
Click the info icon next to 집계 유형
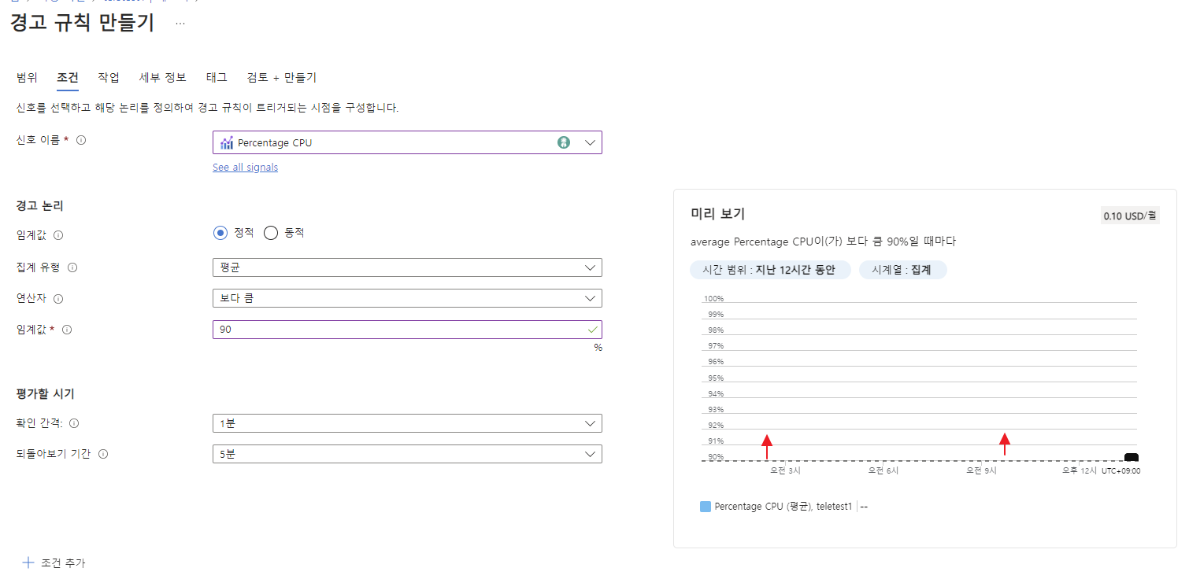tap(72, 267)
